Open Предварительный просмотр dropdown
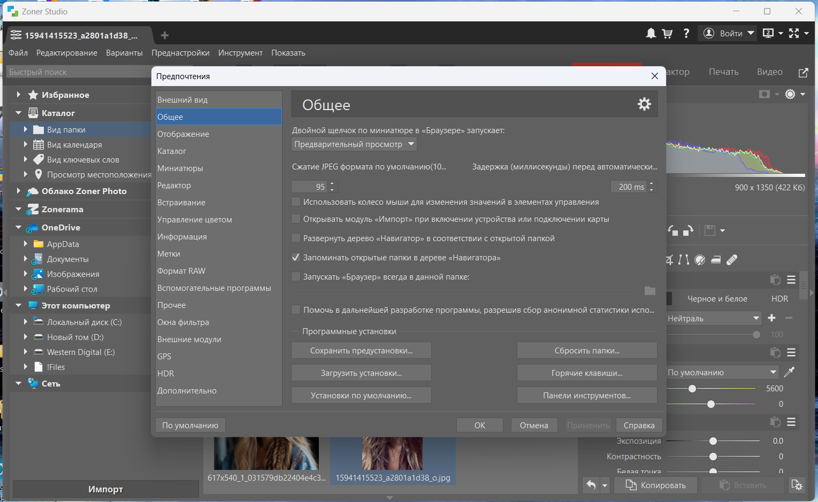This screenshot has height=502, width=818. click(354, 144)
